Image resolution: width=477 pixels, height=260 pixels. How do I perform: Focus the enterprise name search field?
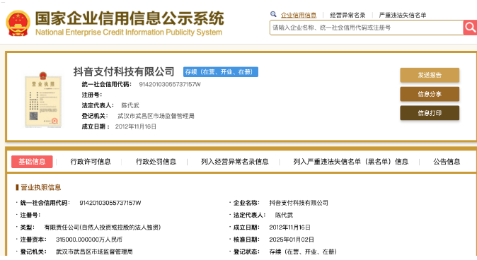tap(367, 28)
